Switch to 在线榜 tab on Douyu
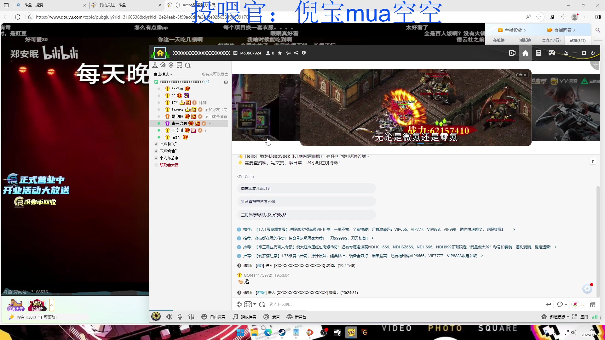Screen dimensions: 605x340 pos(498,40)
